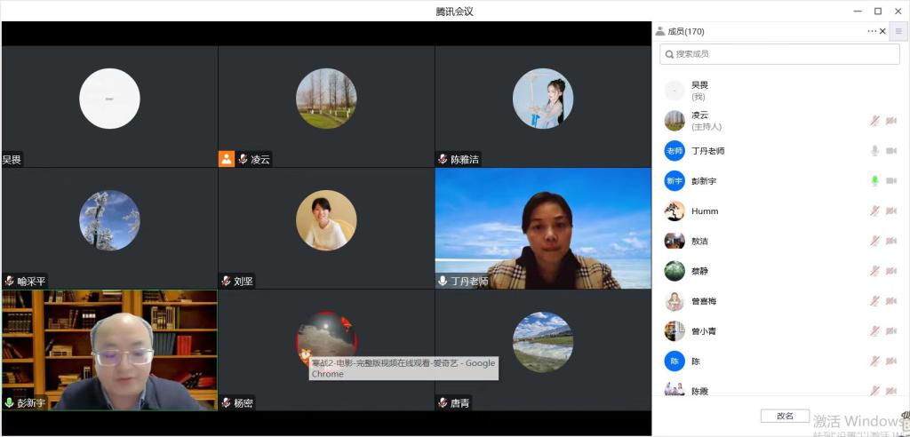Select member Humm in the list

pyautogui.click(x=704, y=211)
